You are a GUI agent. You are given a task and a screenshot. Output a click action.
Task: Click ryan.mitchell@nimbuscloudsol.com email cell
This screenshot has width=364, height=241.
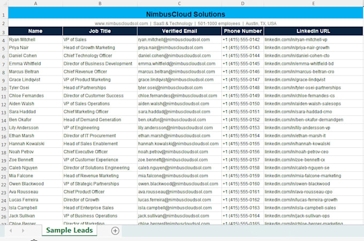[x=179, y=40]
